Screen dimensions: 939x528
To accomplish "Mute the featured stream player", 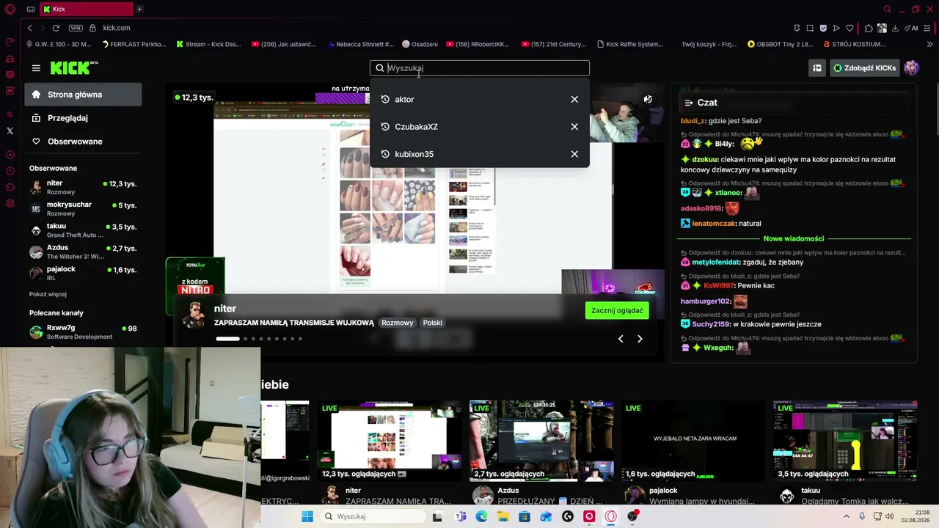I will click(x=648, y=99).
